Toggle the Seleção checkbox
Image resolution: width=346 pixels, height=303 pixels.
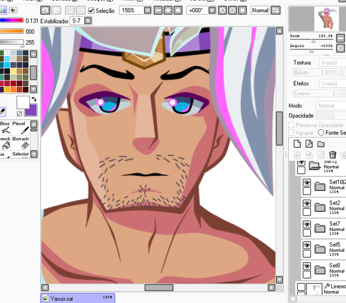(91, 11)
